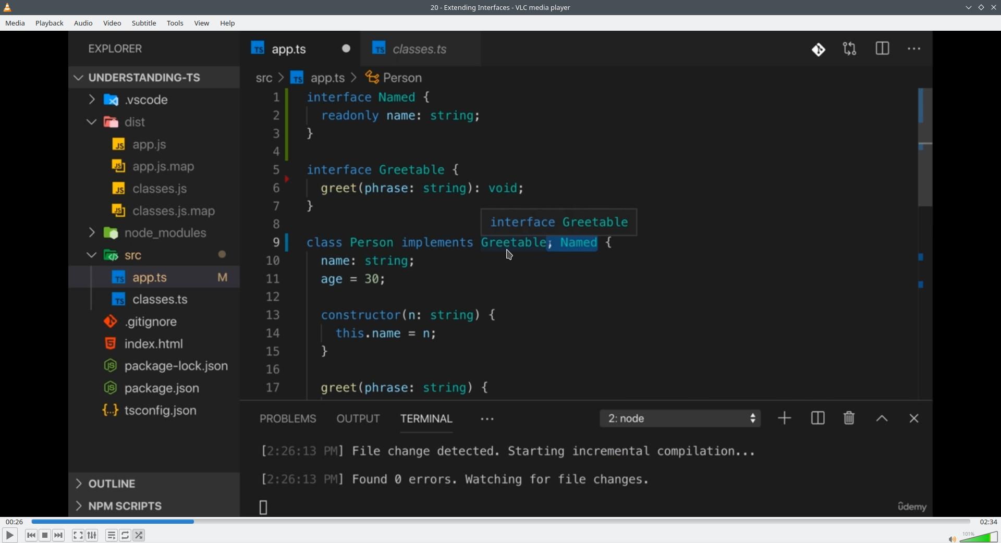Maximize the terminal panel with chevron
Screen dimensions: 1001x543
[x=882, y=419]
